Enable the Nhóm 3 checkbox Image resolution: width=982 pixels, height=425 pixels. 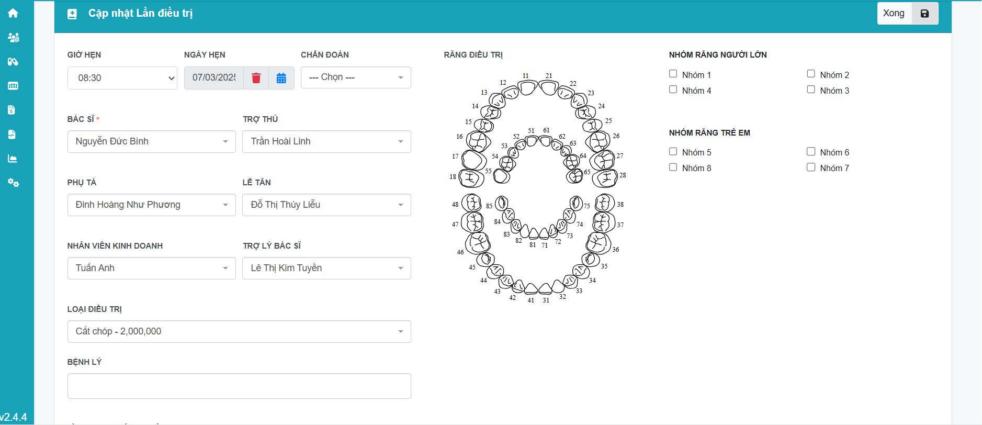(x=811, y=90)
